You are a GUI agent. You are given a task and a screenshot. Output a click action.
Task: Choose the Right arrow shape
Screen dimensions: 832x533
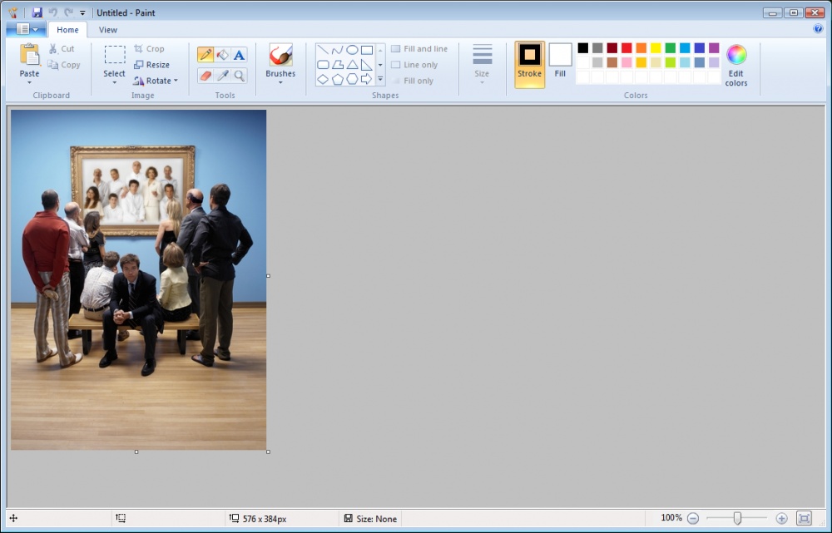coord(367,79)
